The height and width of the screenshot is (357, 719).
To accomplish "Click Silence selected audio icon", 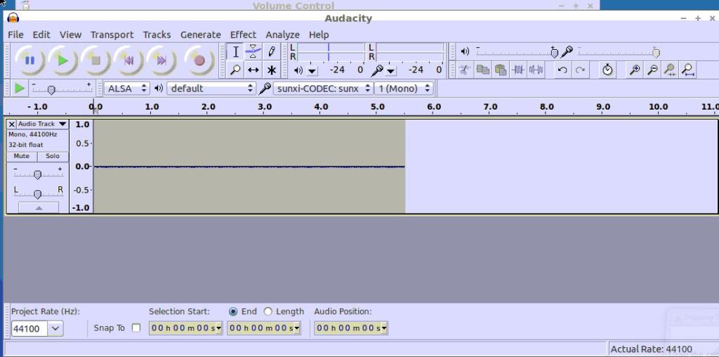I will (536, 70).
